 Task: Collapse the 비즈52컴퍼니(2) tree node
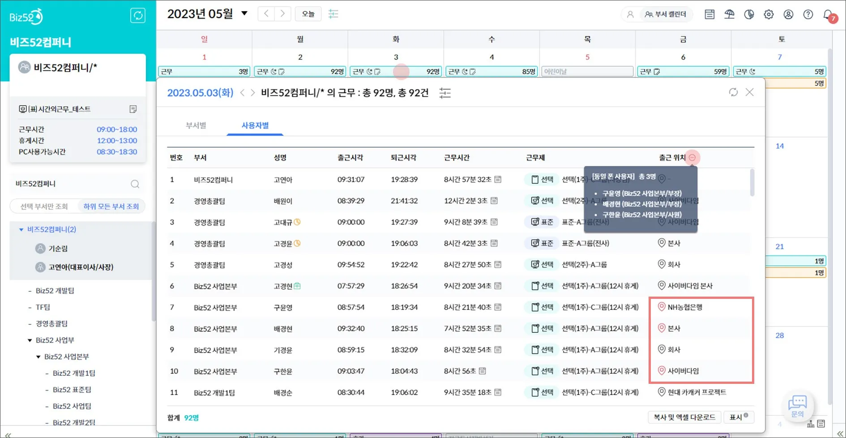[21, 230]
